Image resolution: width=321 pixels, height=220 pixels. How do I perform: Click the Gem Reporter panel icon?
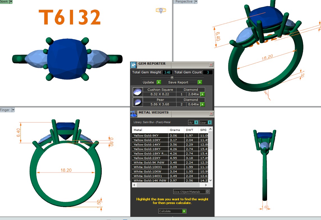coord(133,65)
